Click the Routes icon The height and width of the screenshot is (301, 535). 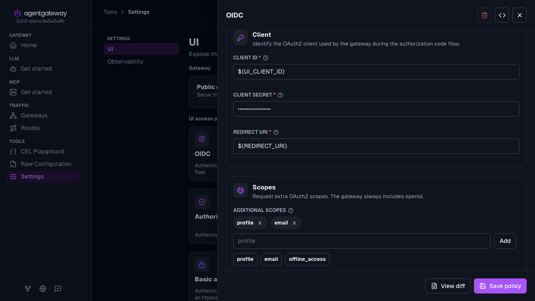coord(13,128)
